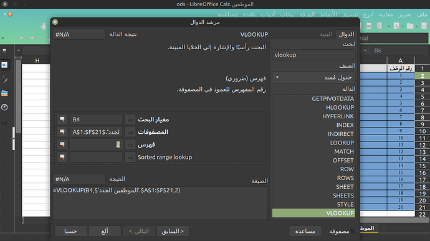Close the Function Wizard dialog
Screen dimensions: 430x241
pos(55,22)
